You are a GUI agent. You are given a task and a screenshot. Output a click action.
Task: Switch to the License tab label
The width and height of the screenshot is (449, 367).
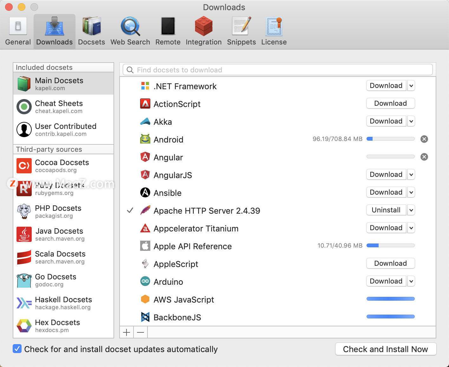(x=274, y=42)
